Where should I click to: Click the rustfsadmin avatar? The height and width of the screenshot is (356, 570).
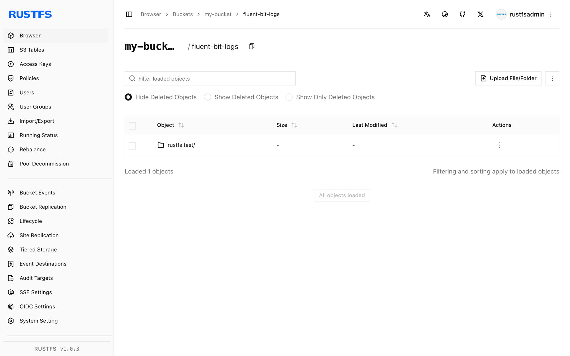pos(501,14)
